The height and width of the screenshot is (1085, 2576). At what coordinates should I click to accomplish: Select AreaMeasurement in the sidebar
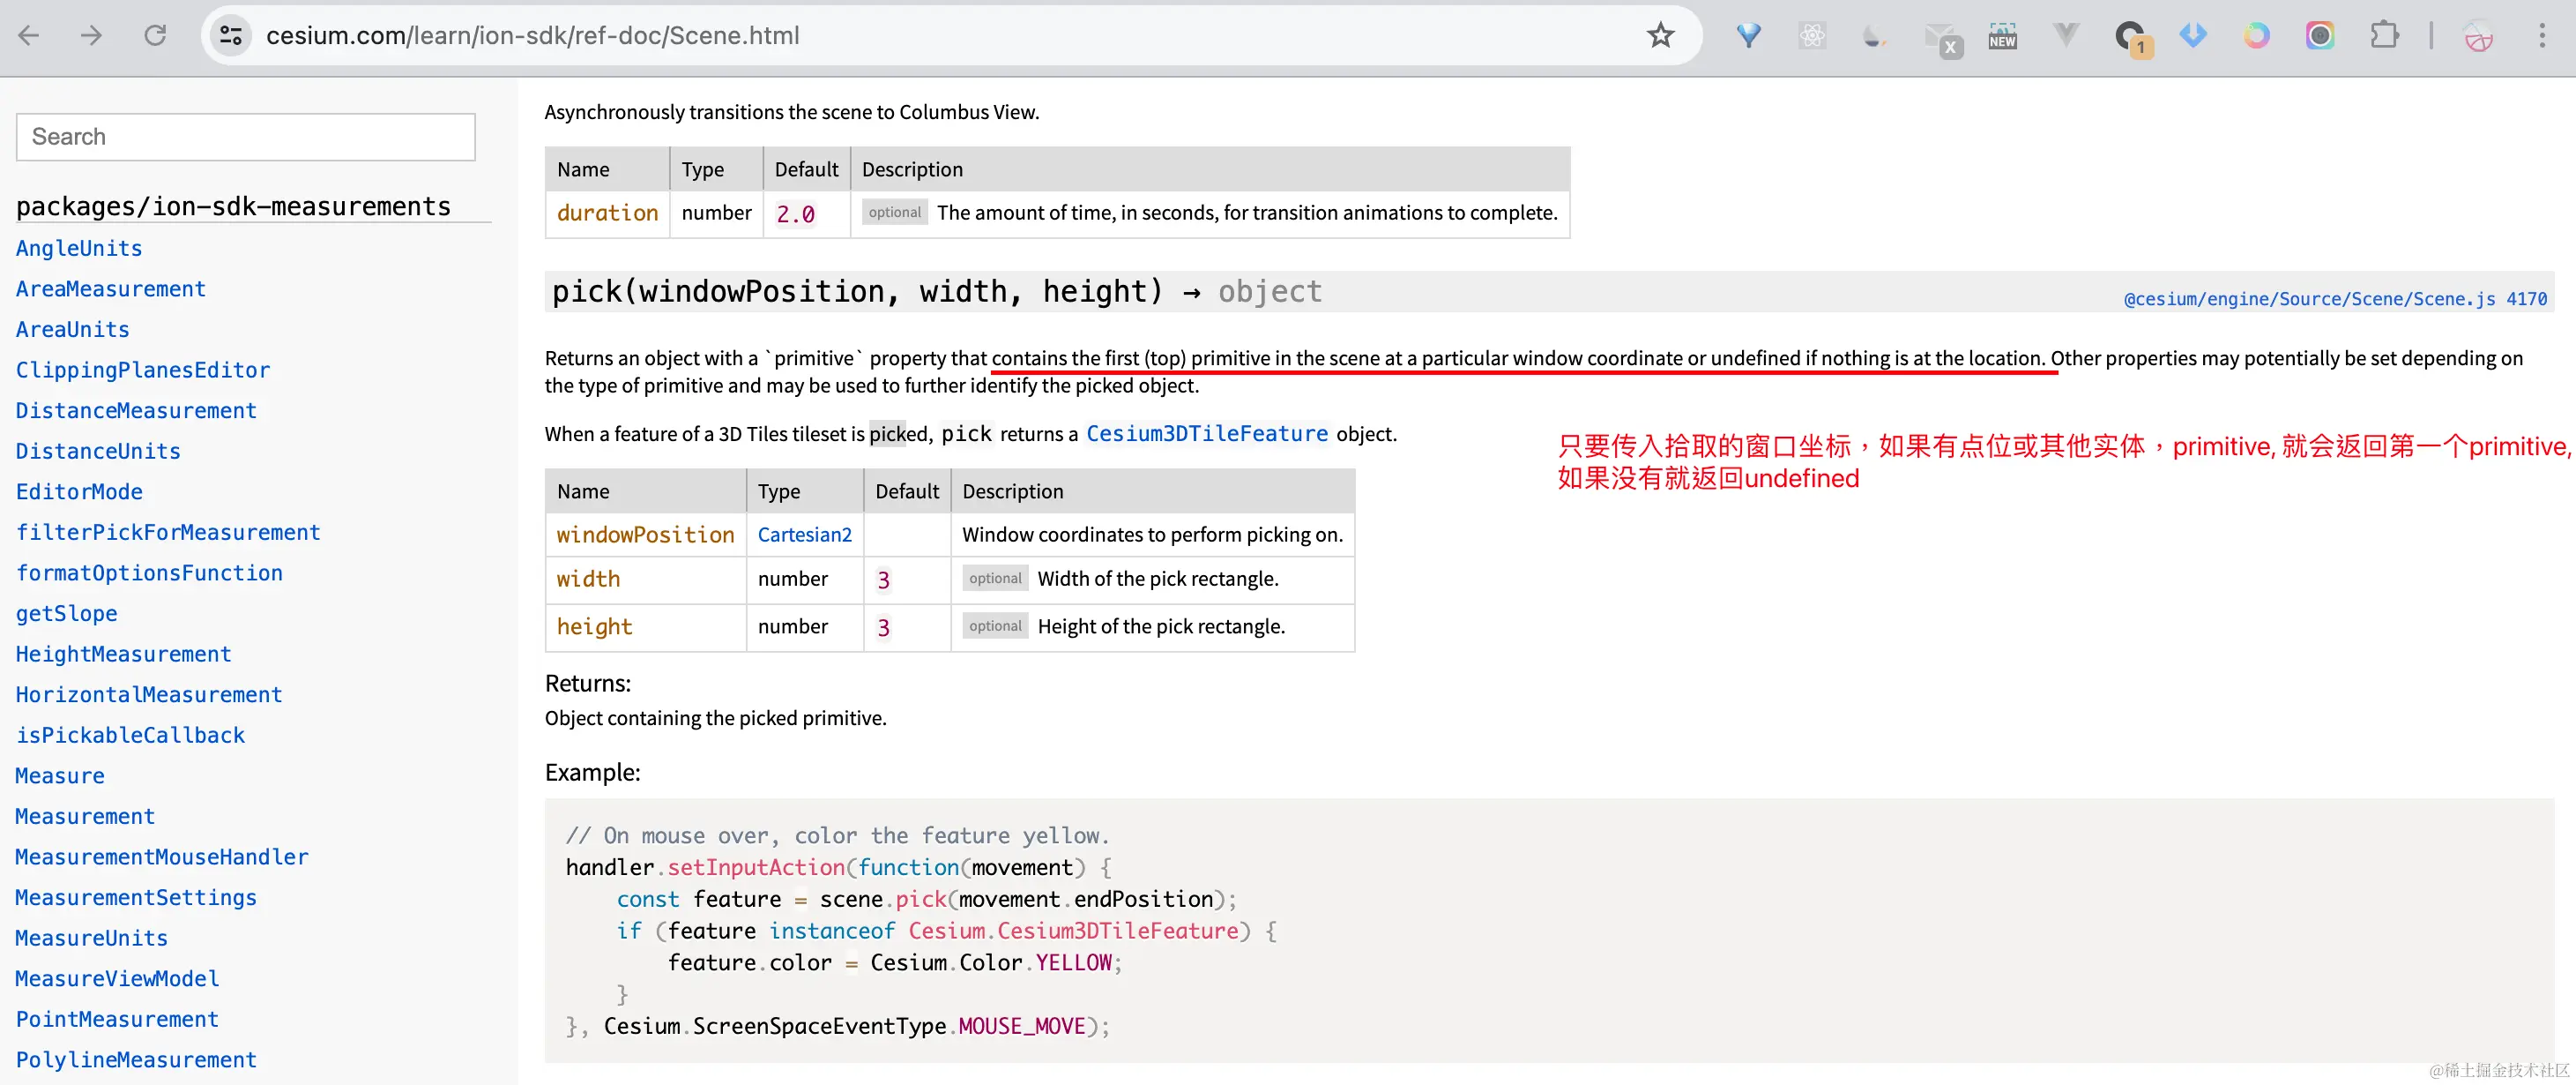pos(110,289)
